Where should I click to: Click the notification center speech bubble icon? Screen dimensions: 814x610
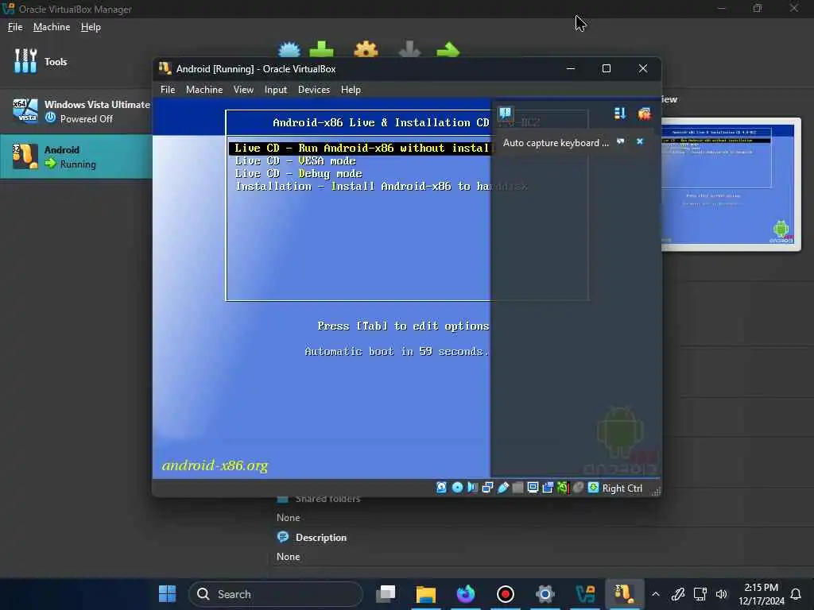pos(505,113)
